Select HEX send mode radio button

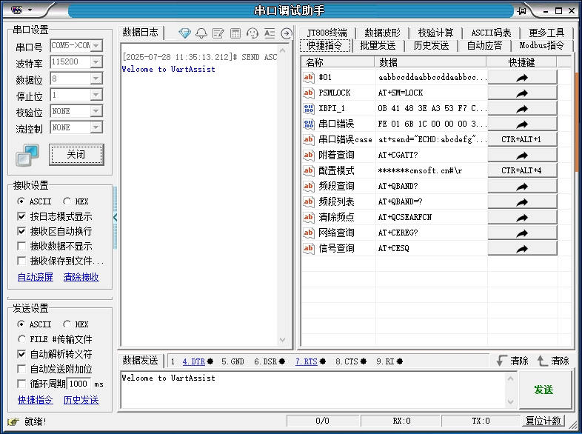tap(67, 324)
